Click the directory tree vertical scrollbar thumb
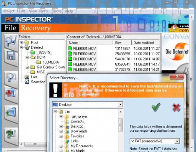The height and width of the screenshot is (152, 196). tap(120, 125)
